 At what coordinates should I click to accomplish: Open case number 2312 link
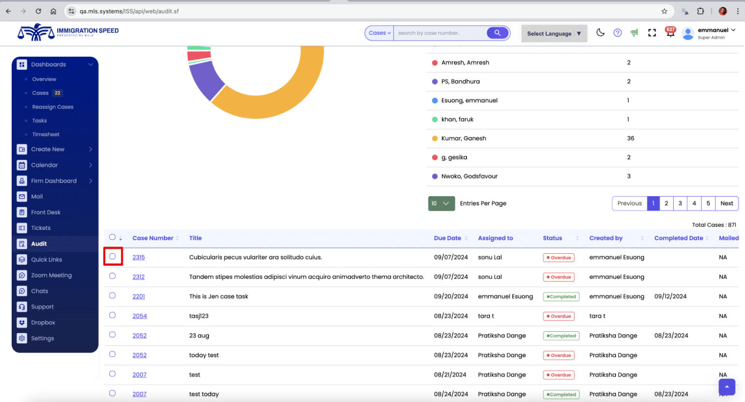(x=139, y=277)
